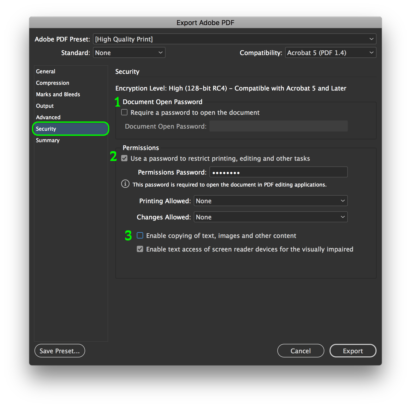
Task: View the Summary section
Action: (x=71, y=140)
